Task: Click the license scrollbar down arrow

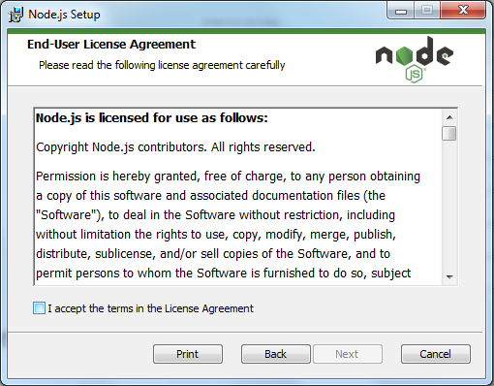Action: click(x=449, y=276)
